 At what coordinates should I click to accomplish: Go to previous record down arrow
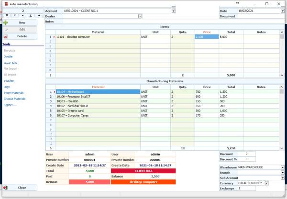pyautogui.click(x=15, y=15)
